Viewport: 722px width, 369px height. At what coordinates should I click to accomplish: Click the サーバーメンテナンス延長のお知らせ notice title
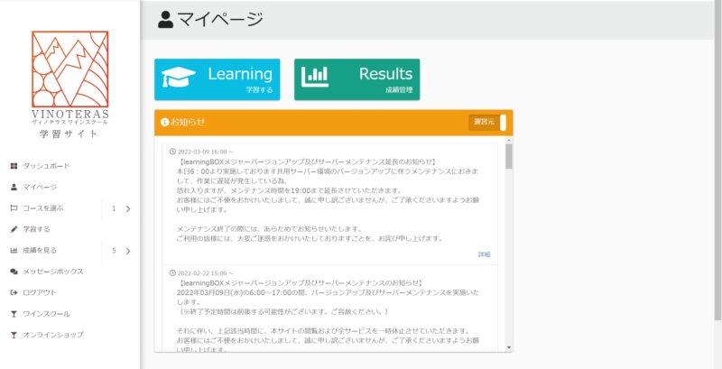(306, 161)
